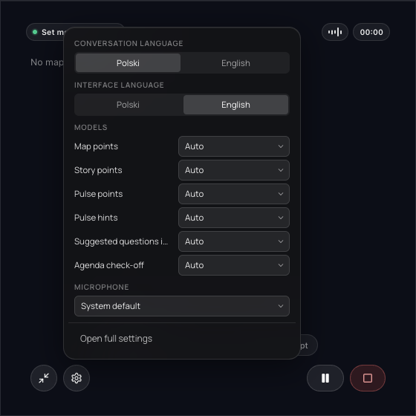Screen dimensions: 416x416
Task: Open the Suggested questions model dropdown
Action: pyautogui.click(x=234, y=241)
